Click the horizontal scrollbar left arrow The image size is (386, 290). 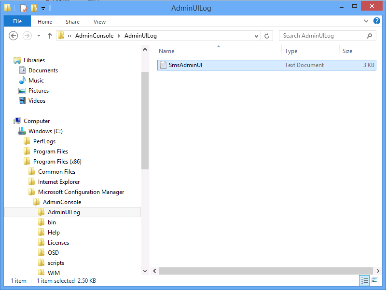pos(154,271)
